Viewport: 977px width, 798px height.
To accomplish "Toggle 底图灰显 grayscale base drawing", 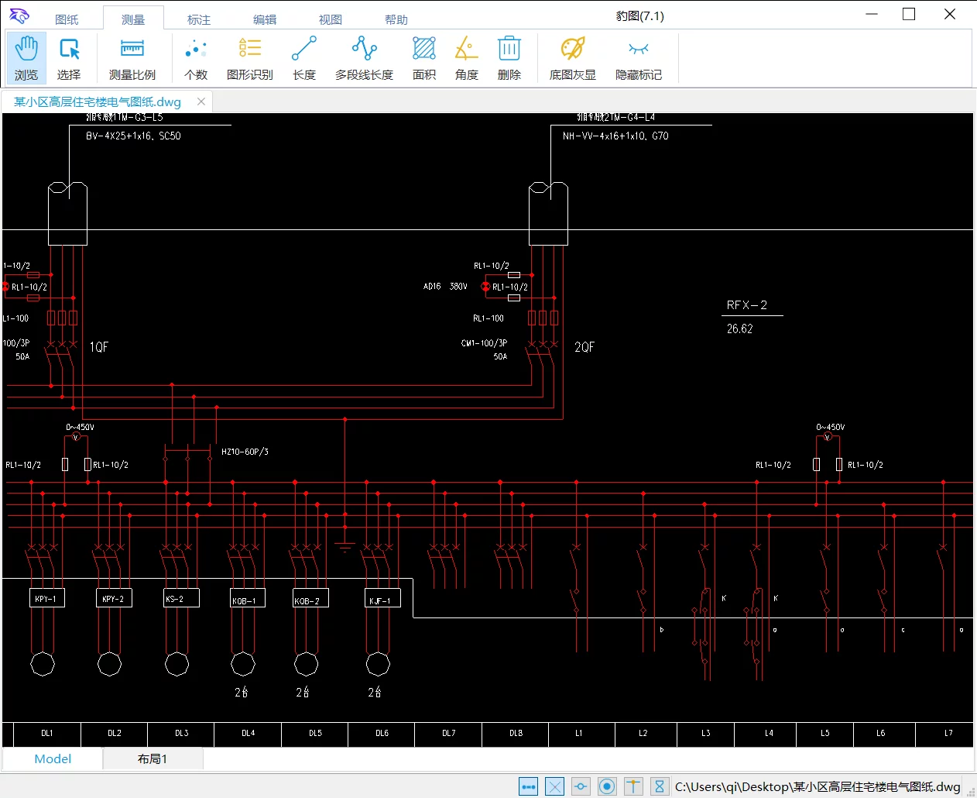I will [x=572, y=58].
